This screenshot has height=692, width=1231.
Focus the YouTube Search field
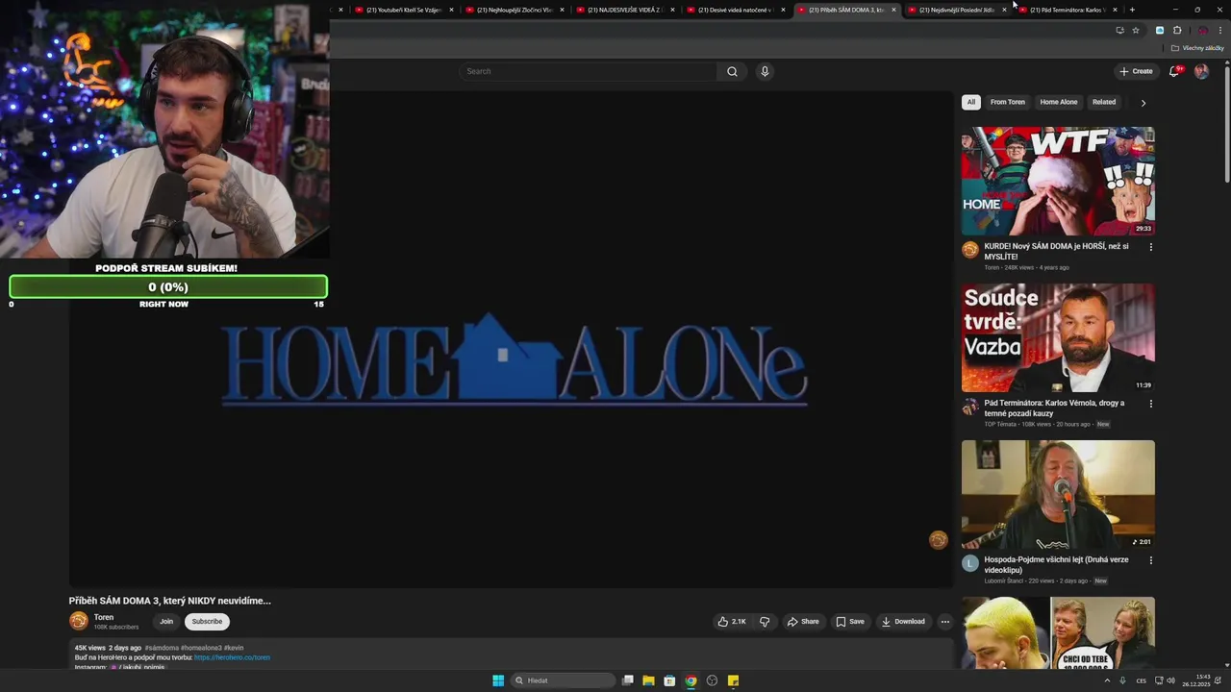589,71
